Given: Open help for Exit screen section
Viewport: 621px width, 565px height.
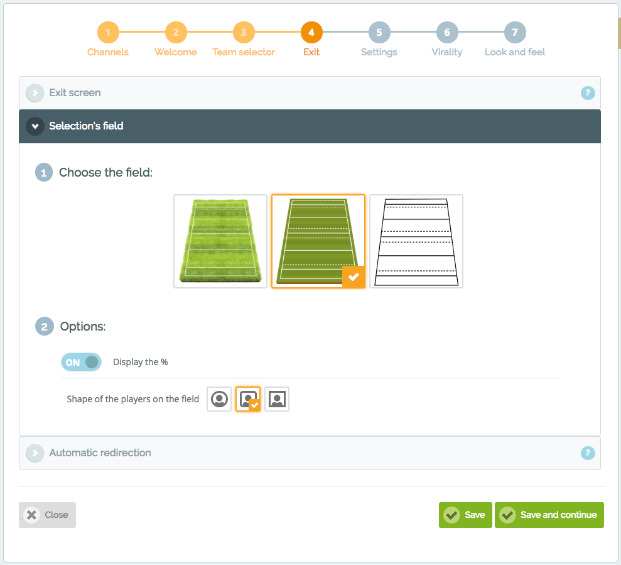Looking at the screenshot, I should click(588, 93).
